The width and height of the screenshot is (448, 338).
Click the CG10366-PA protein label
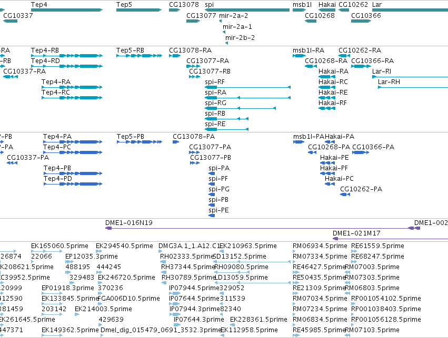tap(373, 148)
